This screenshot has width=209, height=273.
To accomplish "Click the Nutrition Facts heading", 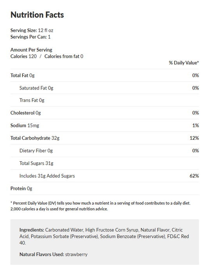I will (37, 15).
